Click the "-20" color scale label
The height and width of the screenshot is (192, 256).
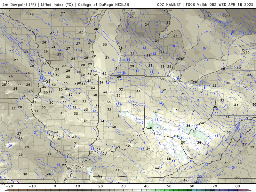[x=9, y=186]
